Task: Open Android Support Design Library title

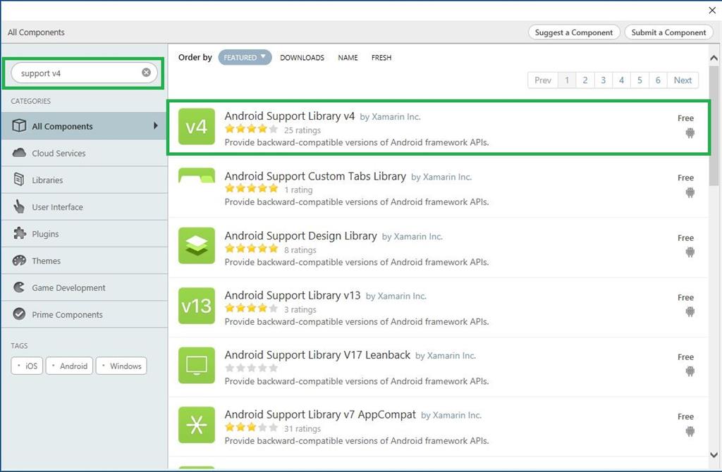Action: pyautogui.click(x=300, y=235)
